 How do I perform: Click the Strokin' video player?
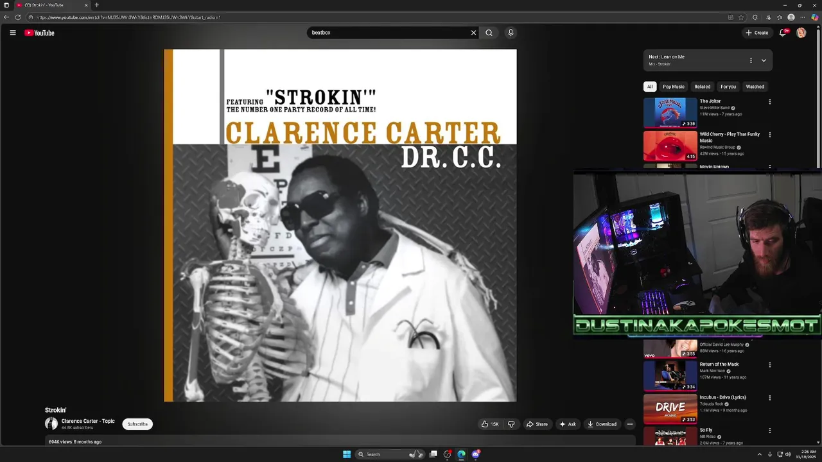pyautogui.click(x=340, y=225)
